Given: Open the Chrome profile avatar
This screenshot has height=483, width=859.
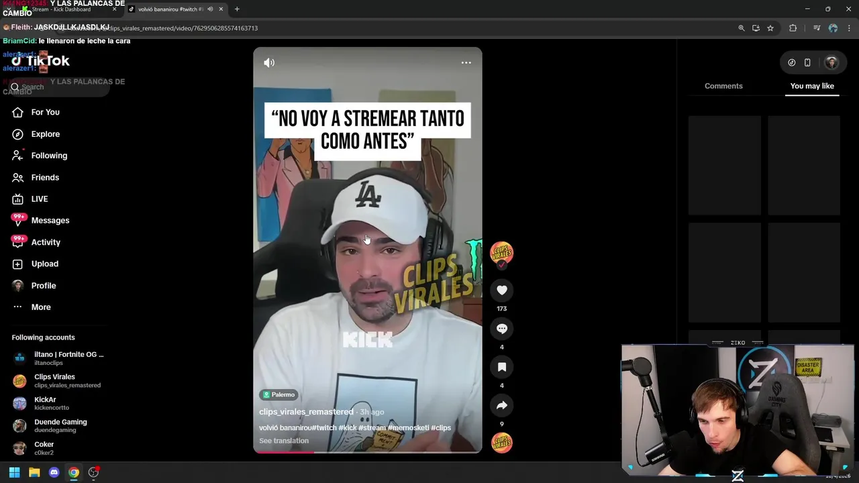Looking at the screenshot, I should (x=833, y=28).
